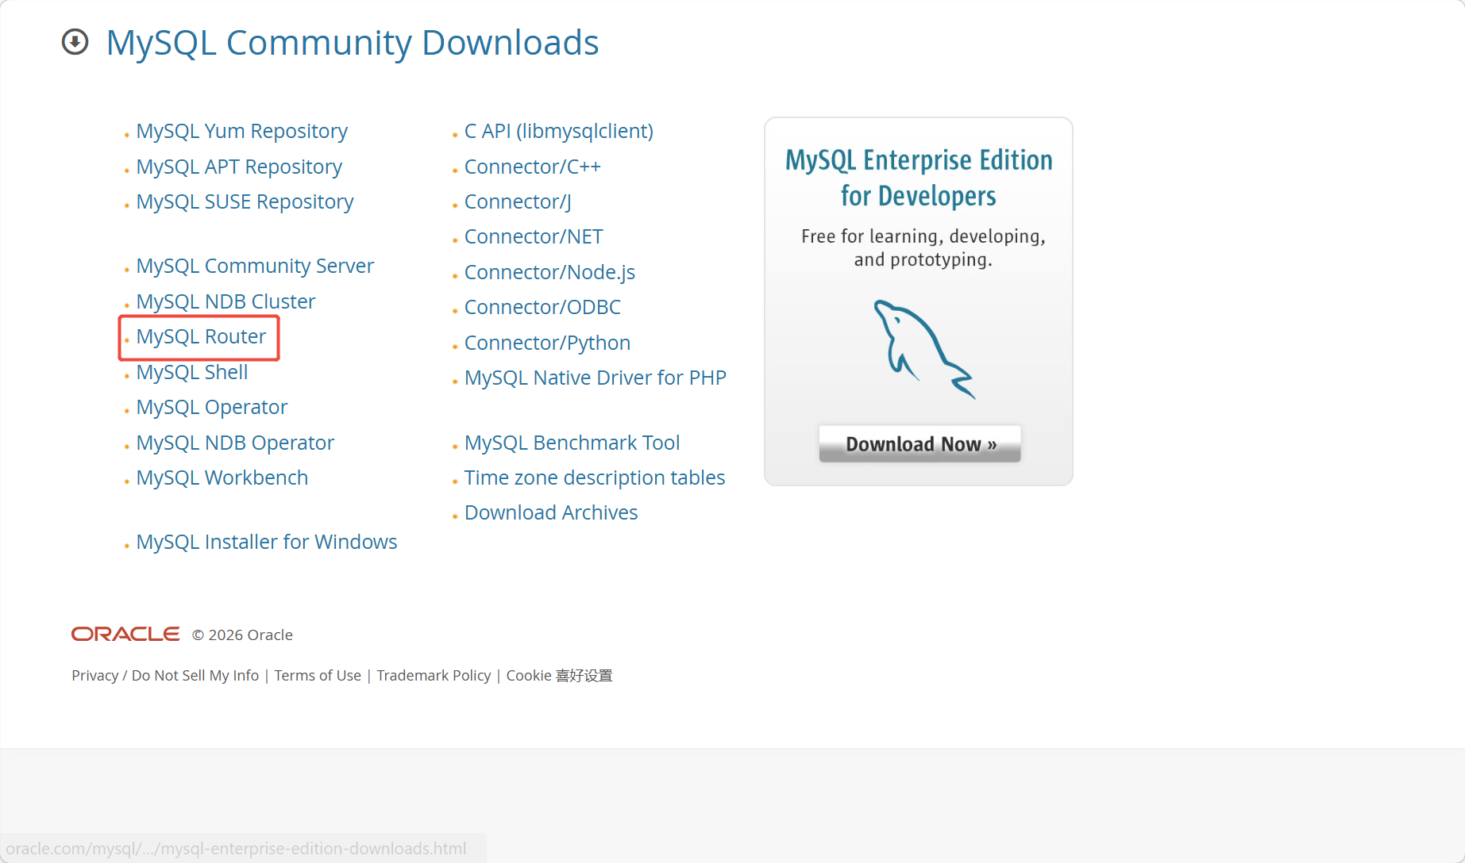Open the Download Archives link
Viewport: 1465px width, 863px height.
coord(551,512)
